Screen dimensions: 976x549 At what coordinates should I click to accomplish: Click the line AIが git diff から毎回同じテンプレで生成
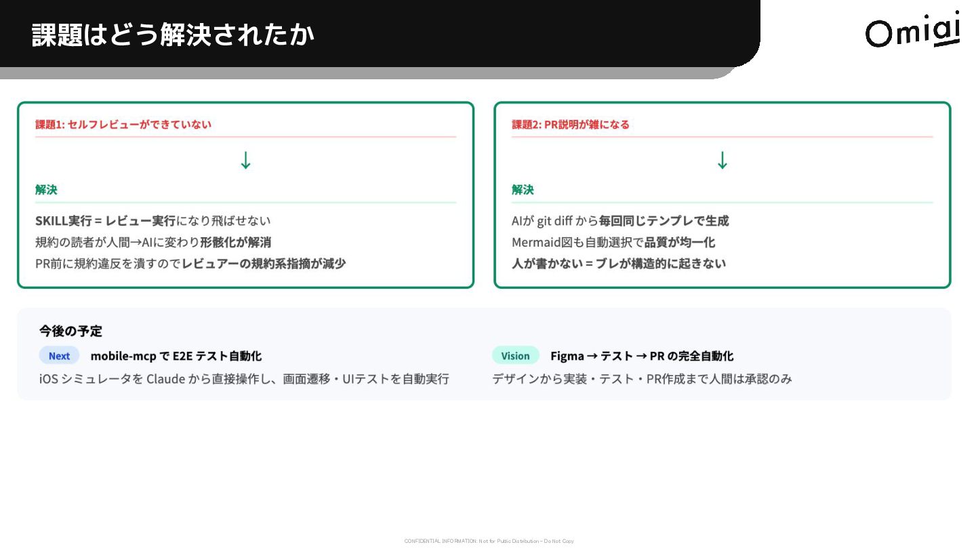coord(620,220)
